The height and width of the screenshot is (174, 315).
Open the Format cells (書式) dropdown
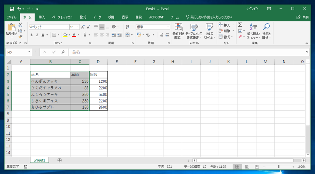click(x=232, y=37)
